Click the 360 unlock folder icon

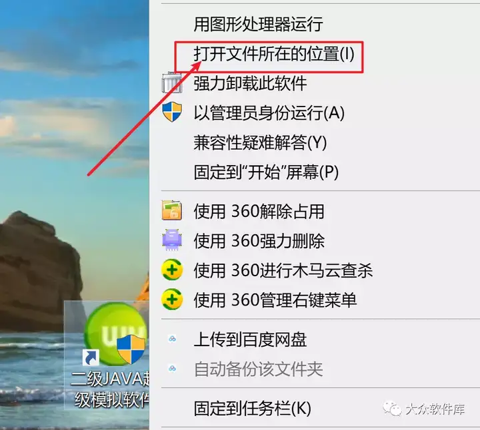tap(172, 210)
